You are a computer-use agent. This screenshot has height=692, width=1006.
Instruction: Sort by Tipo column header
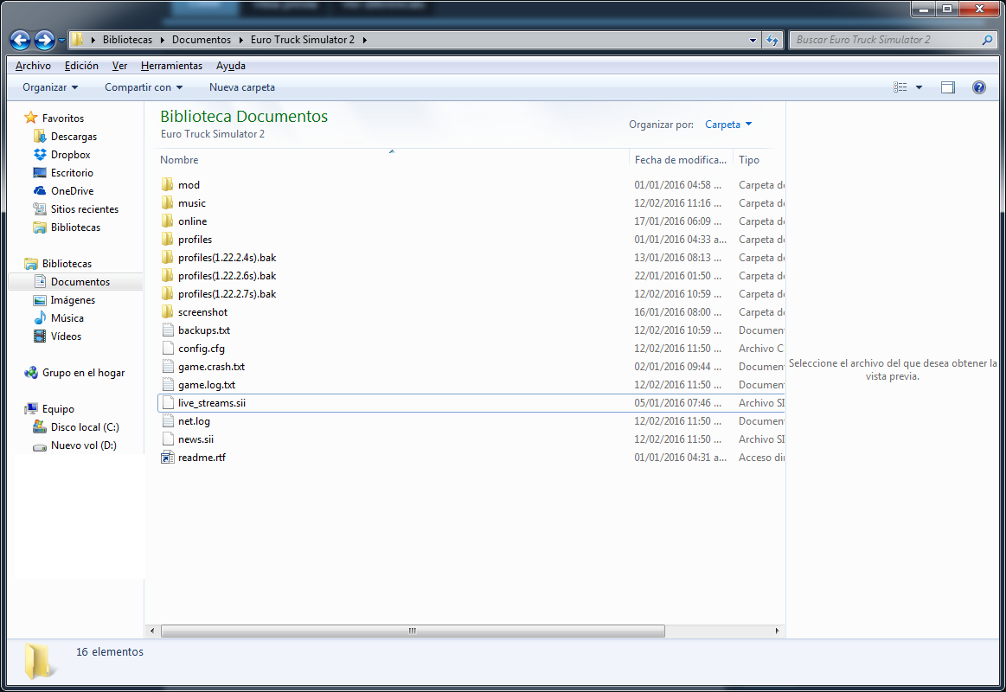click(749, 160)
